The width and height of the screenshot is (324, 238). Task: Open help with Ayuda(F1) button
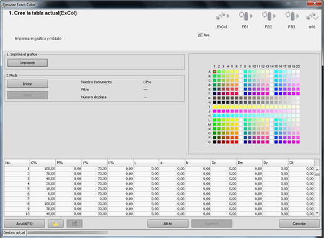(x=24, y=224)
